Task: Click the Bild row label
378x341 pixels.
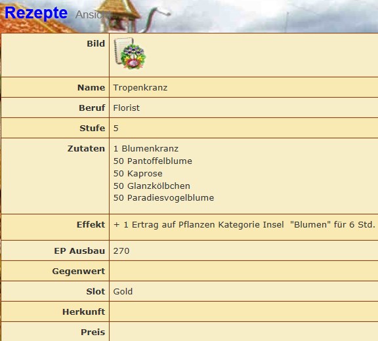Action: [x=96, y=43]
